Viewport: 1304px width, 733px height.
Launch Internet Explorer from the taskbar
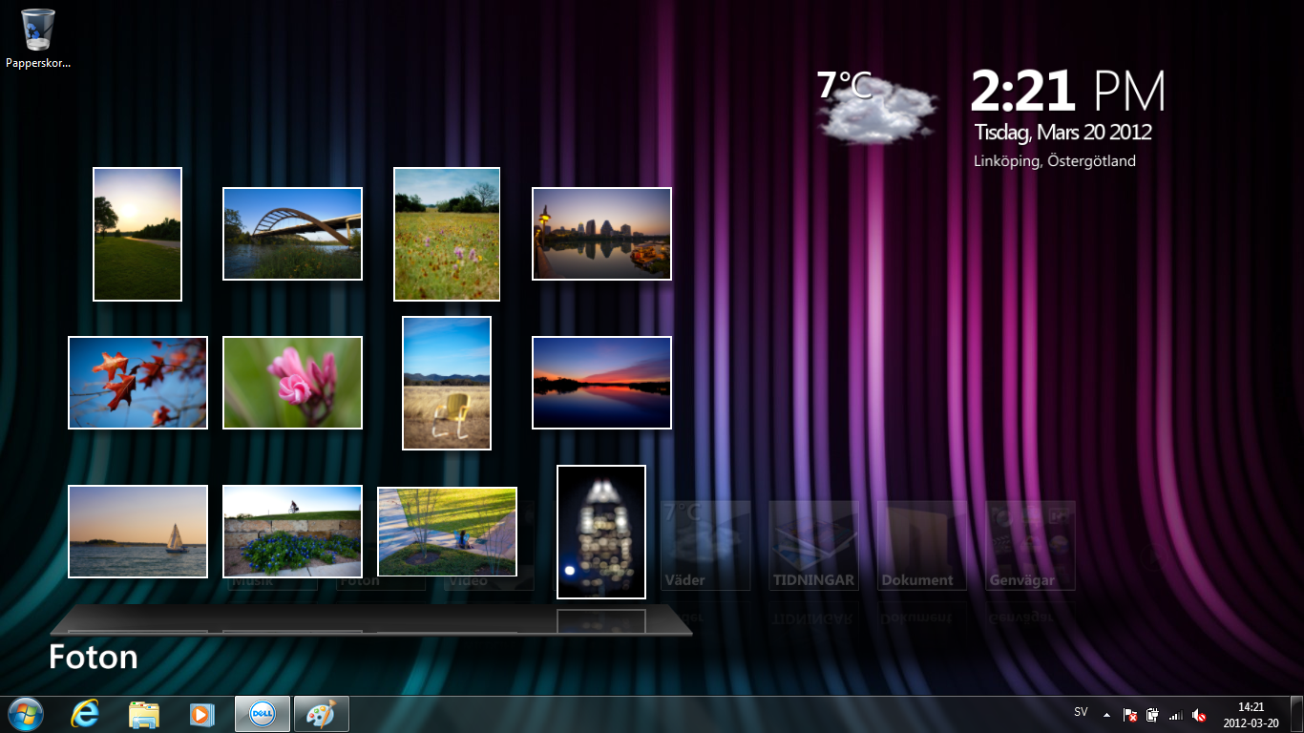[x=85, y=714]
